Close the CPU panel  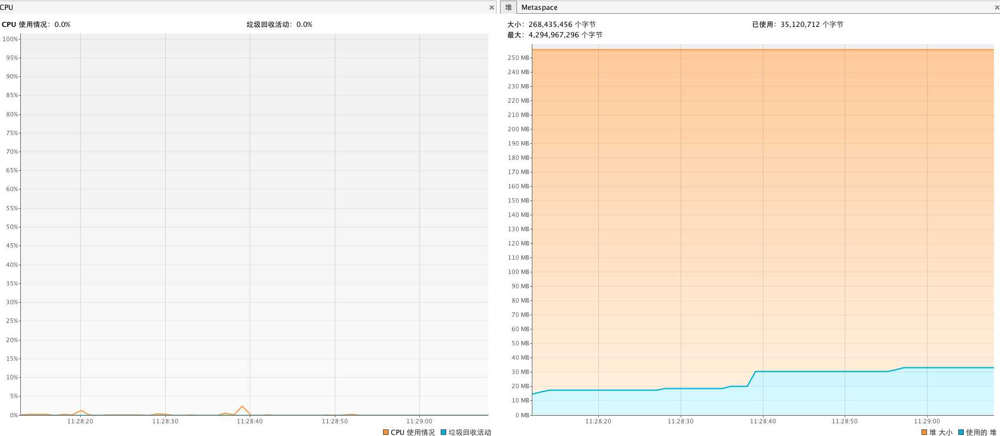[491, 8]
